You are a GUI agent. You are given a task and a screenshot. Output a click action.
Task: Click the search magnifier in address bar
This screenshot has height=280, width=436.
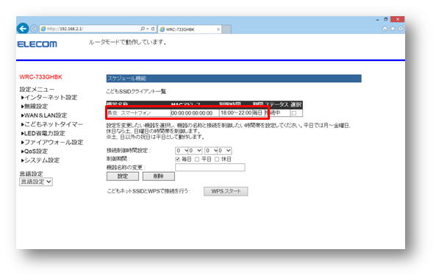coord(143,29)
